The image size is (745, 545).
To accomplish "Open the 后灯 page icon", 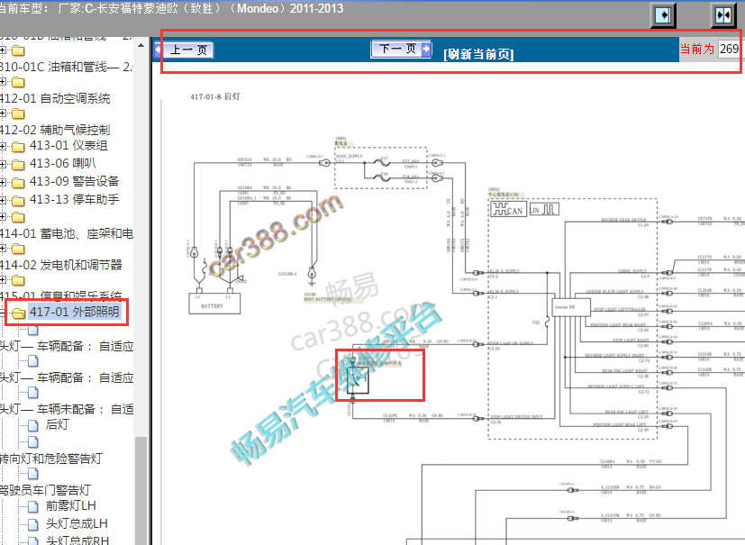I will coord(32,426).
